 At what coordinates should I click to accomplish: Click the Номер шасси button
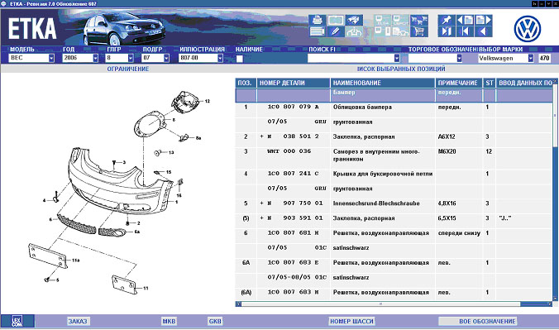pos(351,321)
